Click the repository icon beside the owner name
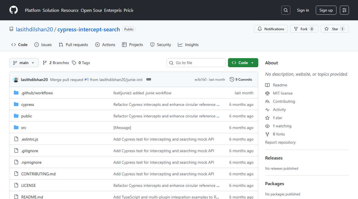Viewport: 358px width, 199px height. tap(11, 29)
